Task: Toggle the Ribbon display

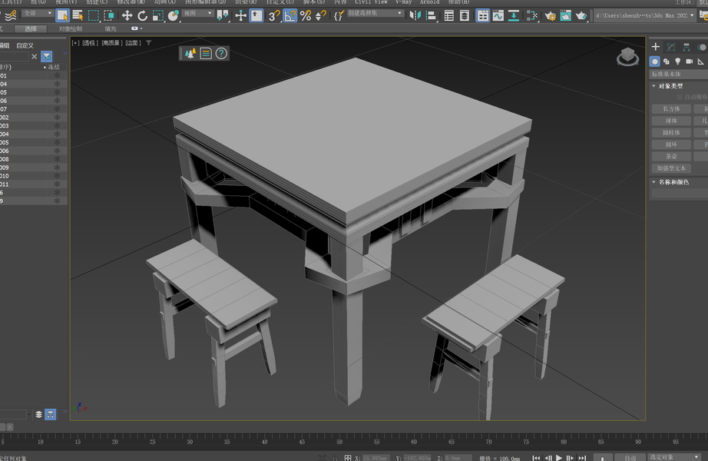Action: (482, 16)
